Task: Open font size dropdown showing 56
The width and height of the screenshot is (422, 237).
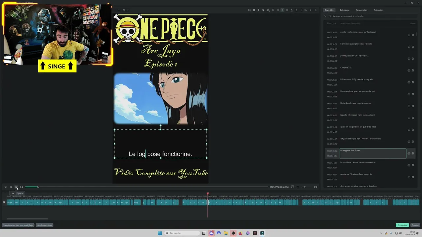Action: [126, 10]
